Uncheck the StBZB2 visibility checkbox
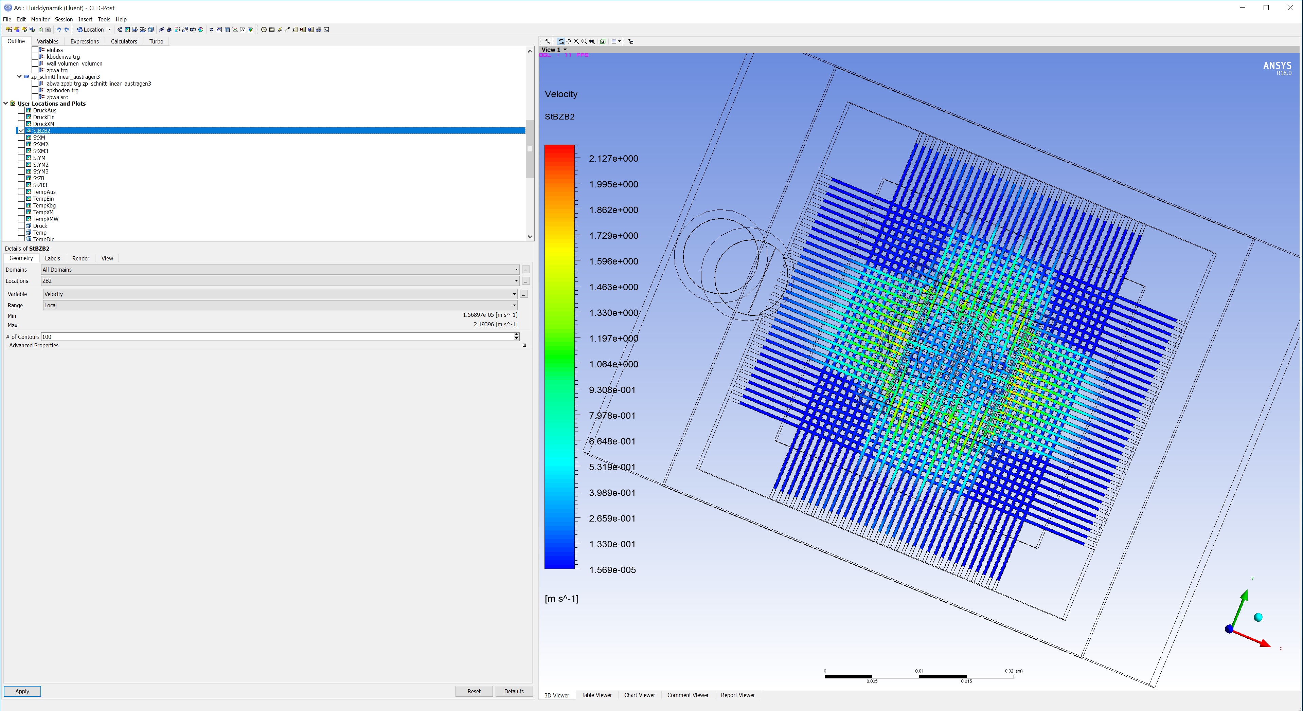Image resolution: width=1303 pixels, height=711 pixels. 22,130
